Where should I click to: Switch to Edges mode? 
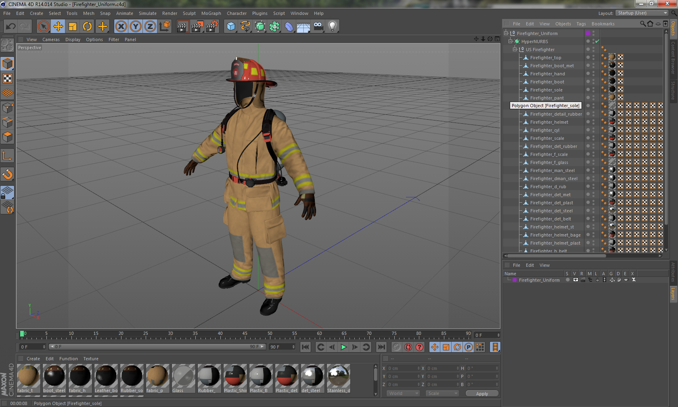click(x=8, y=123)
